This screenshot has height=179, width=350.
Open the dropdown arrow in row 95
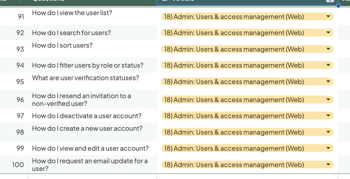coord(328,81)
